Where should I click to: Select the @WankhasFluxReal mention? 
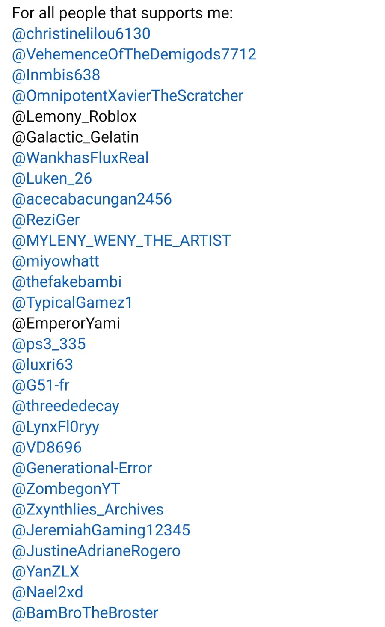(80, 158)
